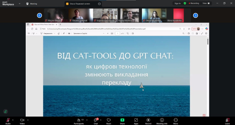
Task: Select Alona Kovalenko's video thumbnail
Action: tap(179, 15)
